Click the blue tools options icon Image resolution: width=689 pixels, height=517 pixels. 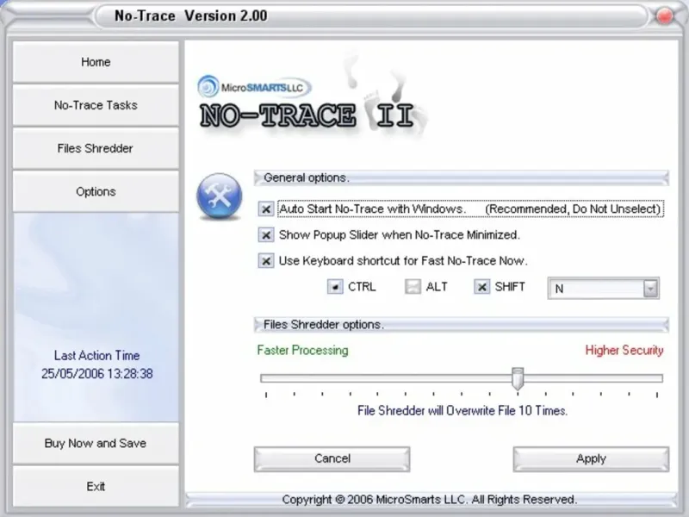[x=220, y=196]
